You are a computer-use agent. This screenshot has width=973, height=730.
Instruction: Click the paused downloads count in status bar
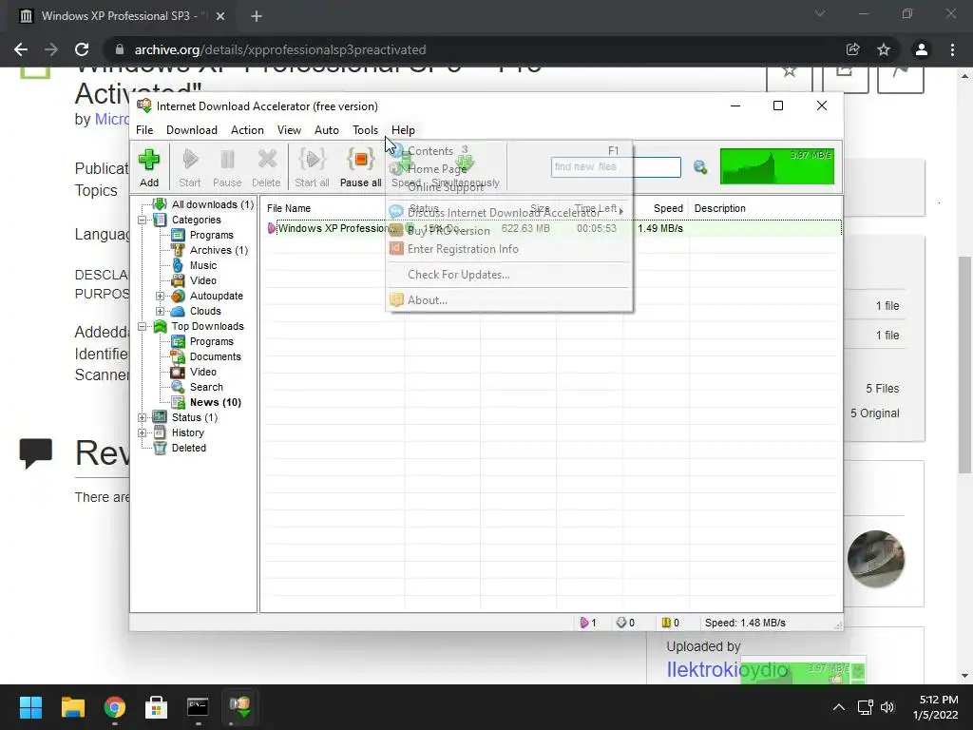(670, 623)
